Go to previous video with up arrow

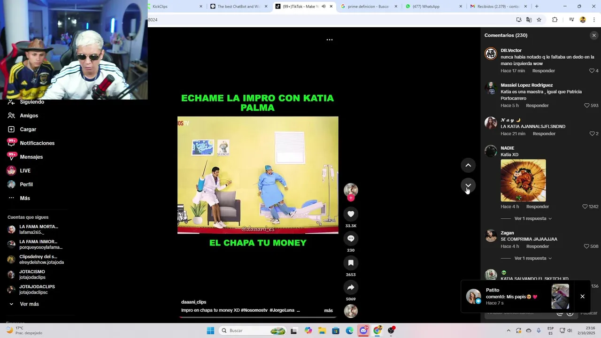coord(468,165)
